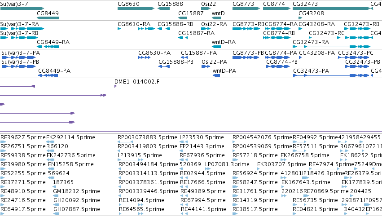This screenshot has width=382, height=216.
Task: Click the CG32473 gene label
Action: (305, 4)
